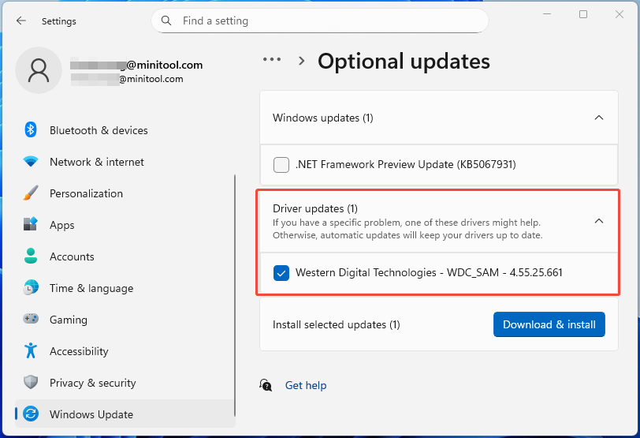Screen dimensions: 640x438
Task: Uncheck the Western Digital Technologies driver
Action: pos(281,273)
